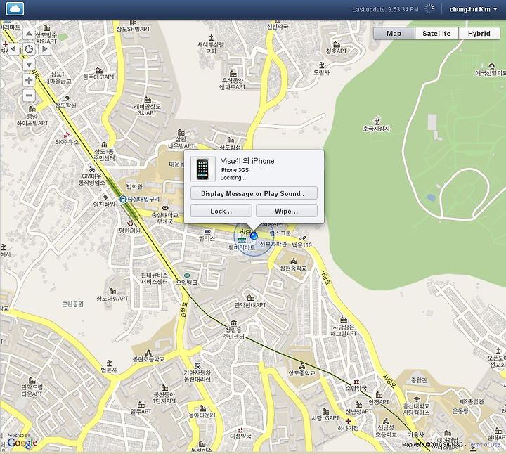Viewport: 506px width, 454px height.
Task: Click the '백운119' fire station icon
Action: tap(302, 238)
